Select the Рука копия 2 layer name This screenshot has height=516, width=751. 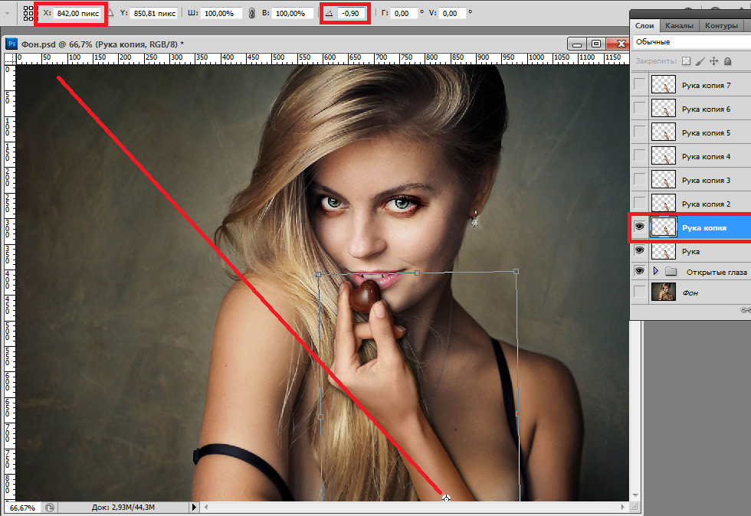point(706,204)
